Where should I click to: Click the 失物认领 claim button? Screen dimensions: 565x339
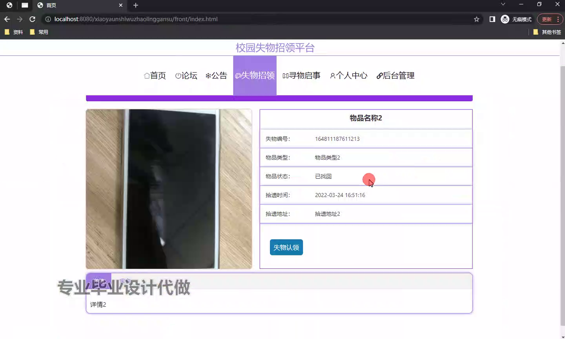pyautogui.click(x=286, y=247)
